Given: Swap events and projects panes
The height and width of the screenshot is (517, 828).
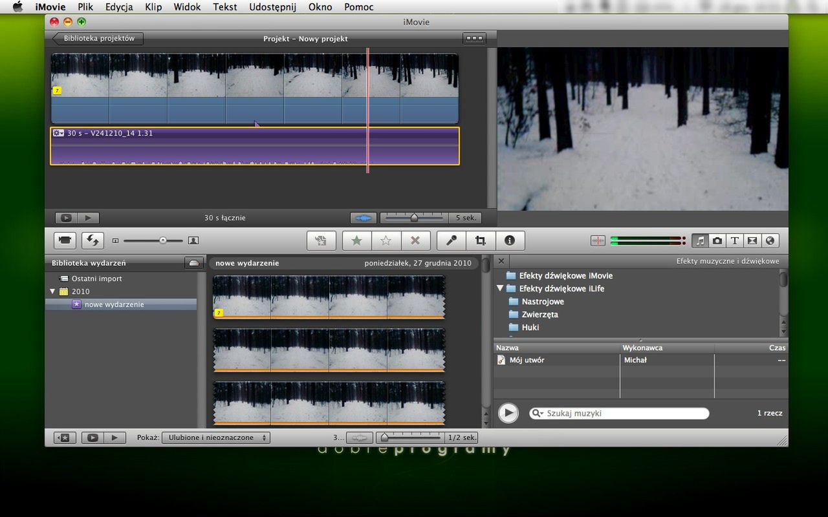Looking at the screenshot, I should click(x=93, y=240).
